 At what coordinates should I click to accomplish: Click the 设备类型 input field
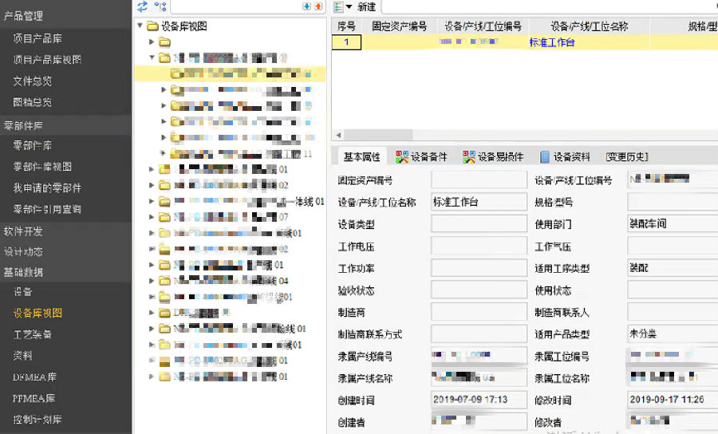479,224
